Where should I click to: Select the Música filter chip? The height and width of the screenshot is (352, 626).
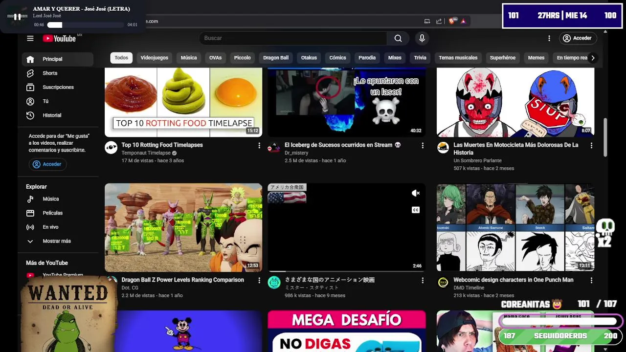(189, 58)
